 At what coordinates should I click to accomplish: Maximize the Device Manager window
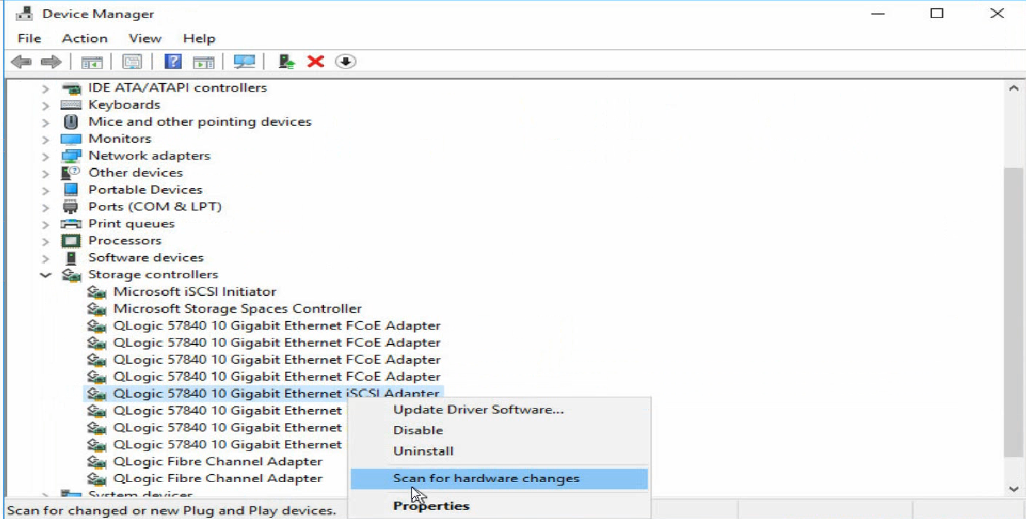tap(937, 13)
